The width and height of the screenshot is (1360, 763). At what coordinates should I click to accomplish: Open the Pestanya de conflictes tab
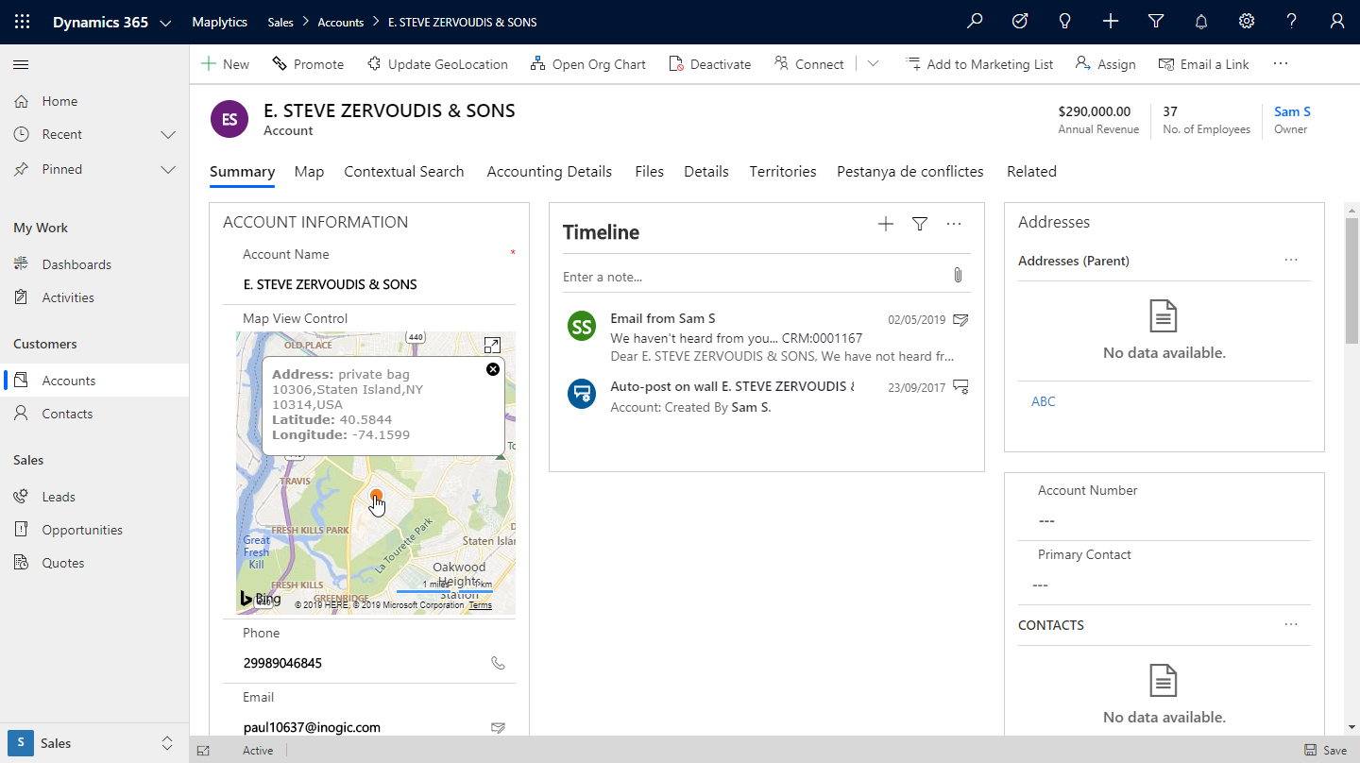click(x=910, y=171)
